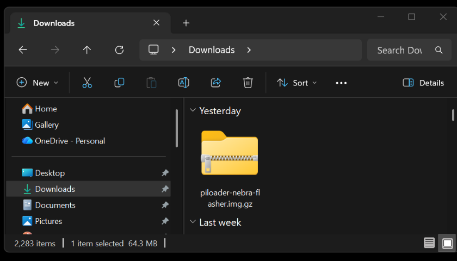The height and width of the screenshot is (261, 457).
Task: Unpin Documents using its pin icon
Action: coord(165,205)
